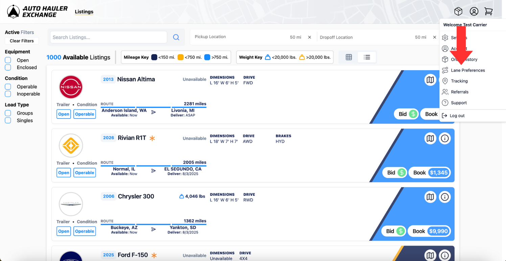Bid on the Chrysler 300 listing
Screen dimensions: 506x261
[394, 231]
